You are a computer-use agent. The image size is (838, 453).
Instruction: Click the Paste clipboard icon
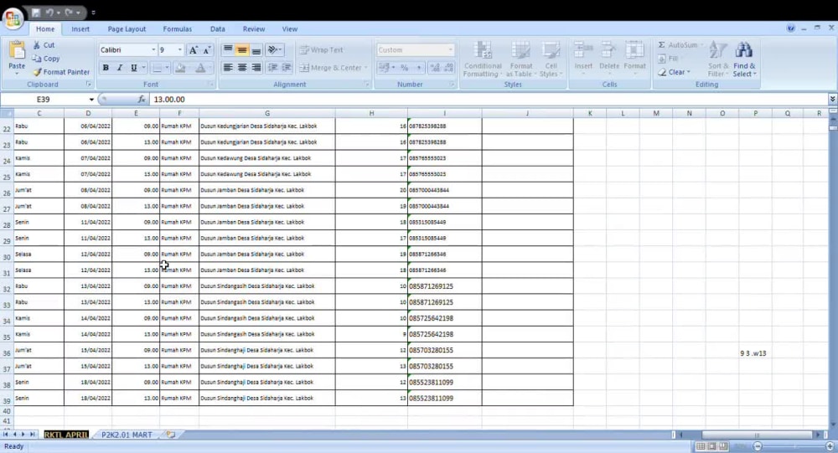[17, 51]
